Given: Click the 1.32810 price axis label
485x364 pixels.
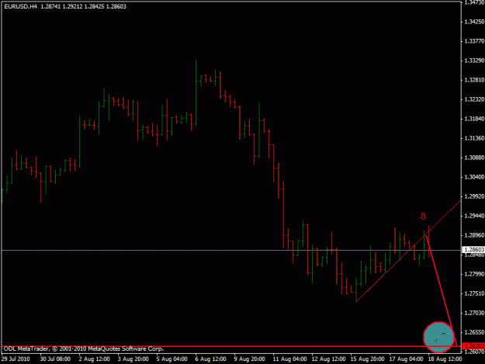Looking at the screenshot, I should (x=474, y=80).
